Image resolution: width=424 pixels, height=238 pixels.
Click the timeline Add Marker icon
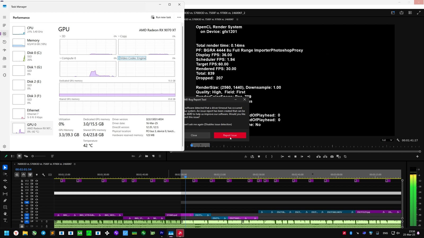[x=37, y=175]
